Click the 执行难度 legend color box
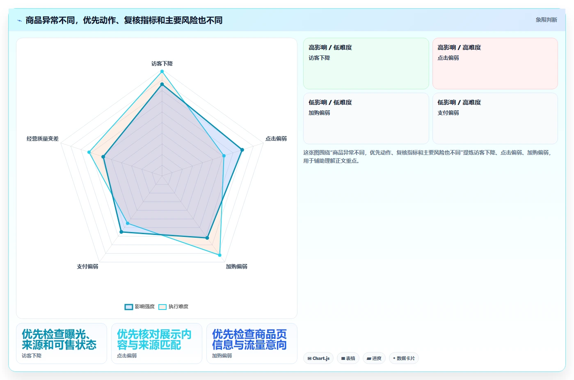574x380 pixels. tap(162, 307)
